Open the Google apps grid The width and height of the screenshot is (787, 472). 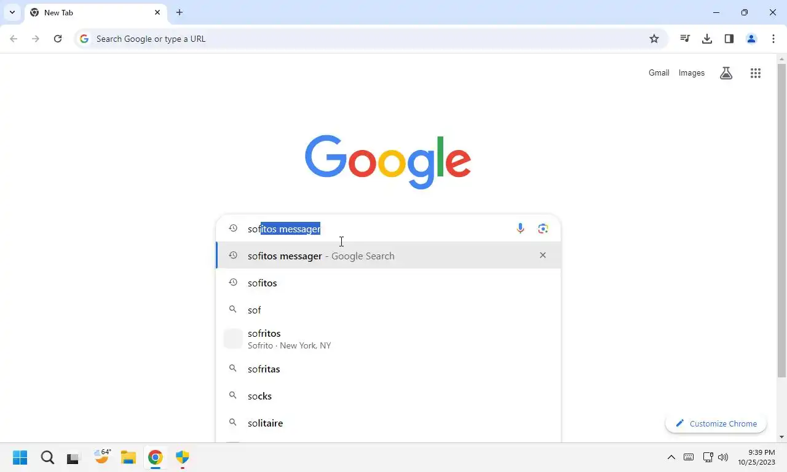(756, 73)
